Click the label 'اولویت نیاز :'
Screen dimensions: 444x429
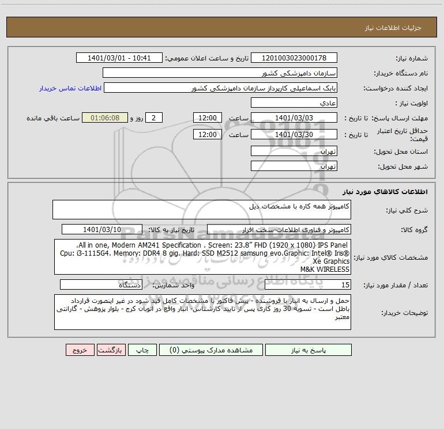tap(412, 104)
